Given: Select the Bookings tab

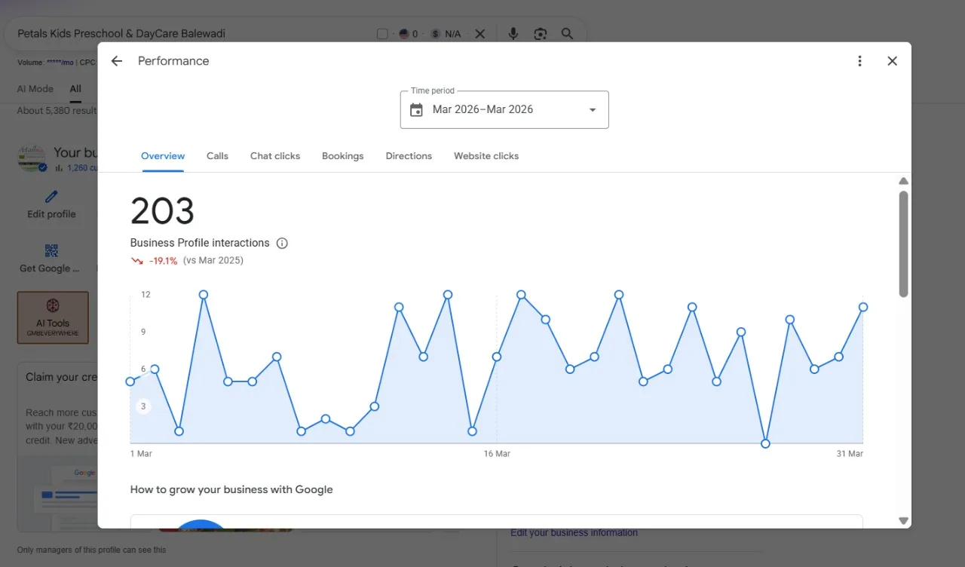Looking at the screenshot, I should [x=342, y=156].
